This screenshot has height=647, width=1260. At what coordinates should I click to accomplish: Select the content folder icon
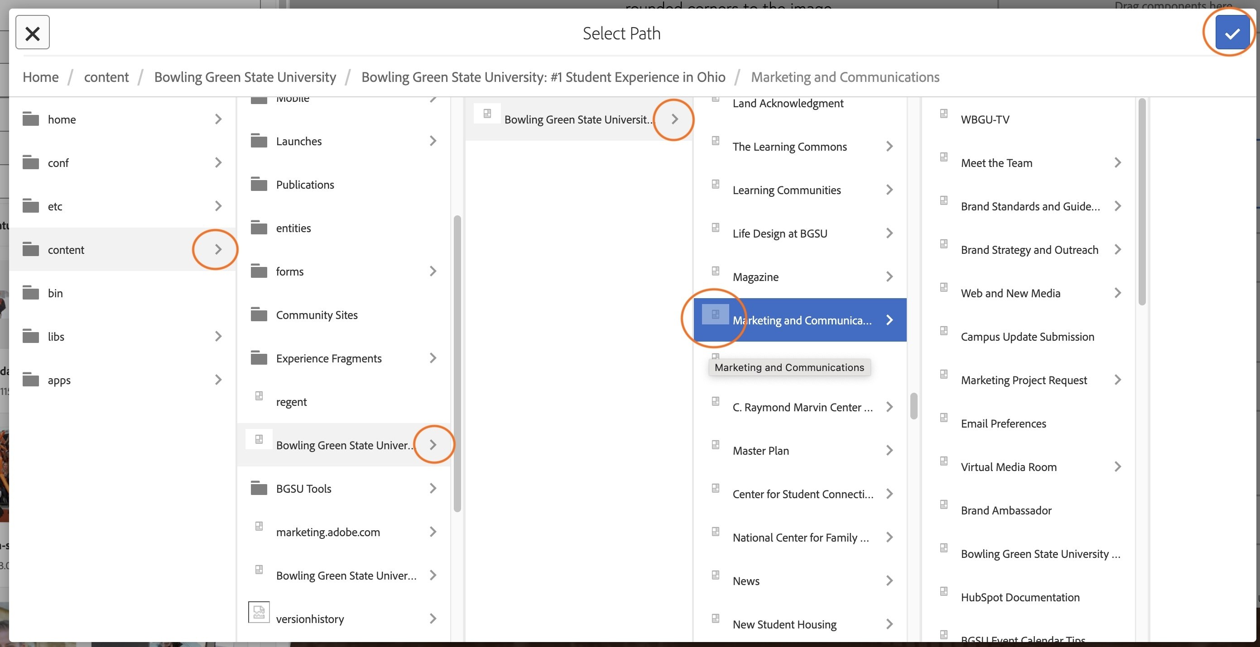pos(31,249)
